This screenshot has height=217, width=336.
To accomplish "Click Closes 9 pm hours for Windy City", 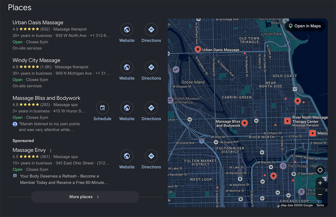I will pyautogui.click(x=37, y=80).
